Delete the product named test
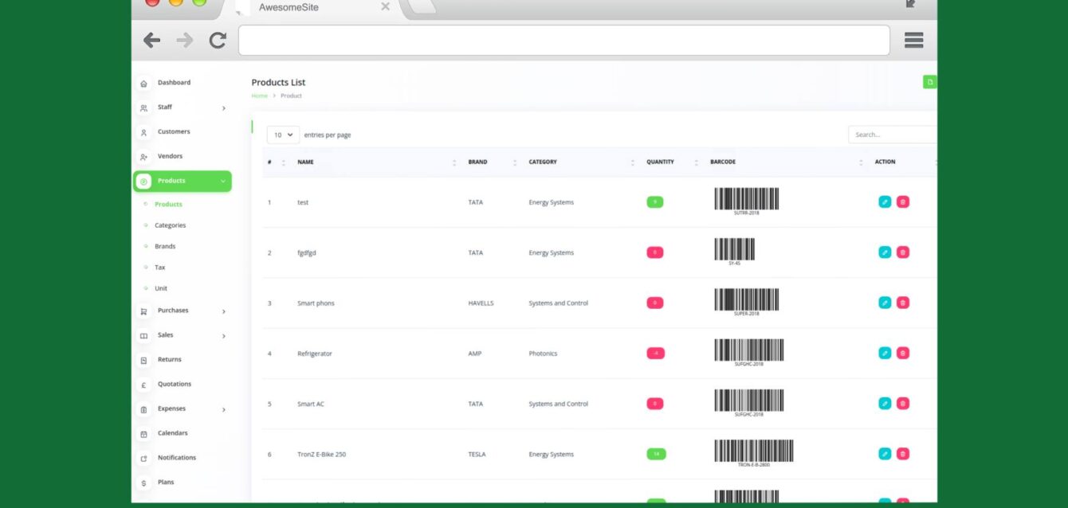 click(902, 201)
